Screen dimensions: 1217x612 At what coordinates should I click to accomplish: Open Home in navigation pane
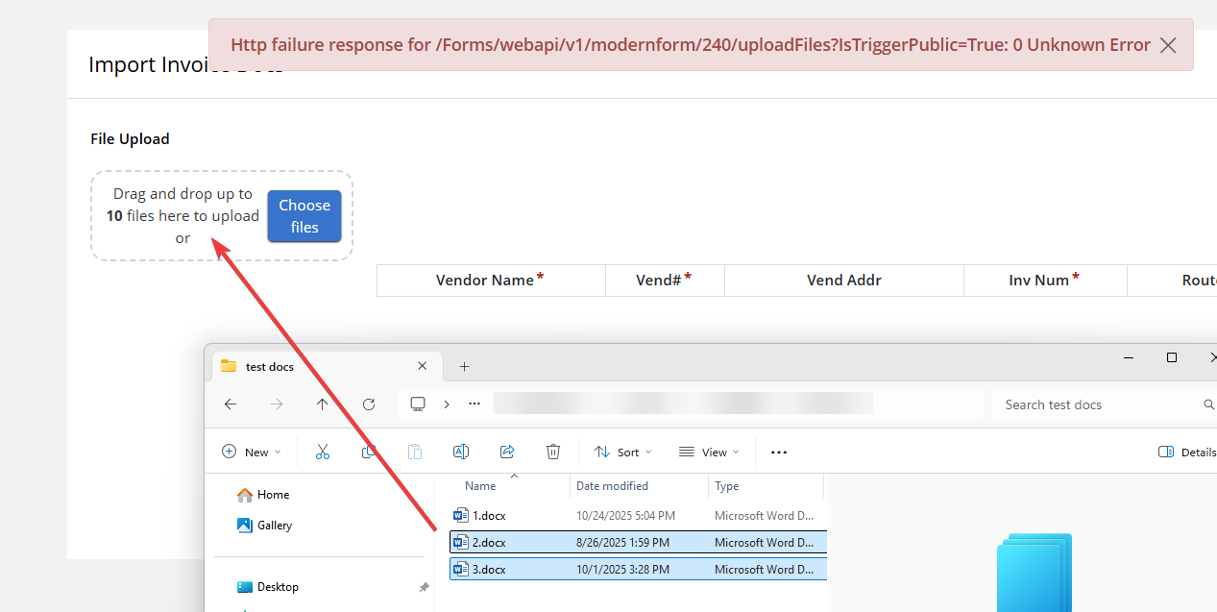[x=264, y=495]
